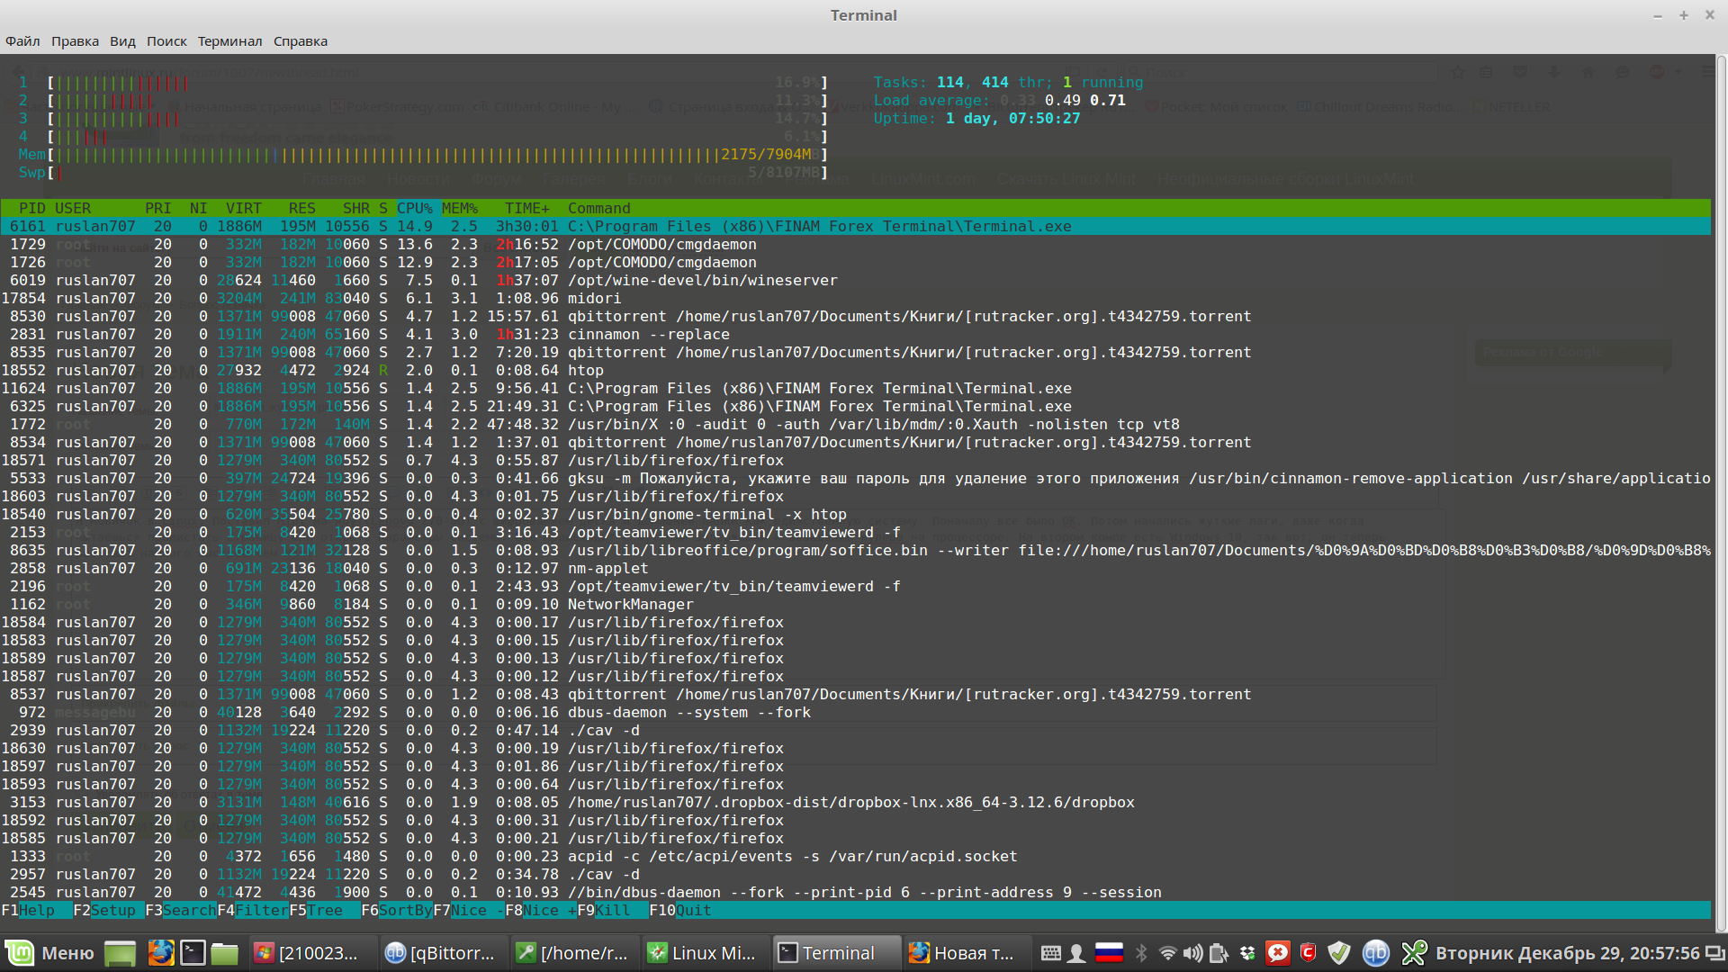This screenshot has width=1728, height=972.
Task: Toggle the Russian flag keyboard layout indicator
Action: [1109, 953]
